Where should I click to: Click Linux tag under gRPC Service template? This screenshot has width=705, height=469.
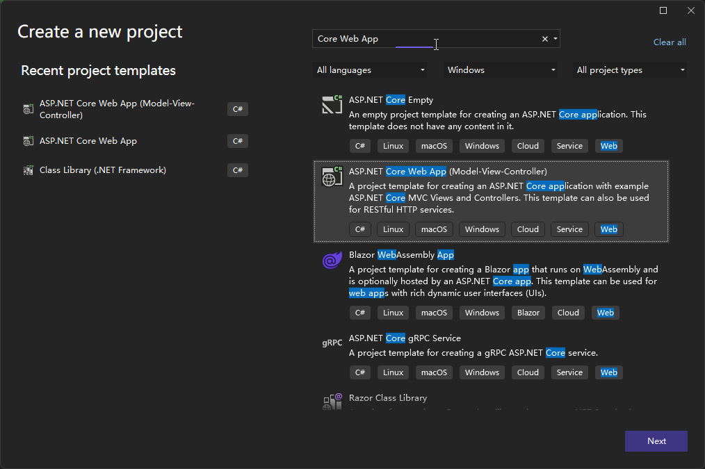point(393,372)
